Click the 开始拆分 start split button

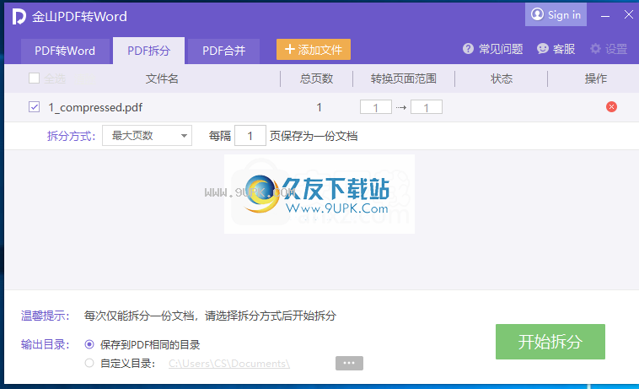(550, 342)
